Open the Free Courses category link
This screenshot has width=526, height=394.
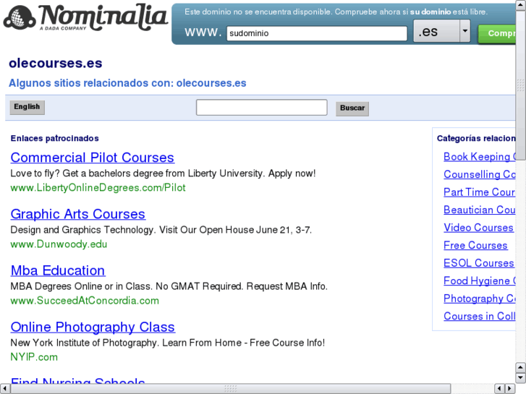[x=475, y=246]
